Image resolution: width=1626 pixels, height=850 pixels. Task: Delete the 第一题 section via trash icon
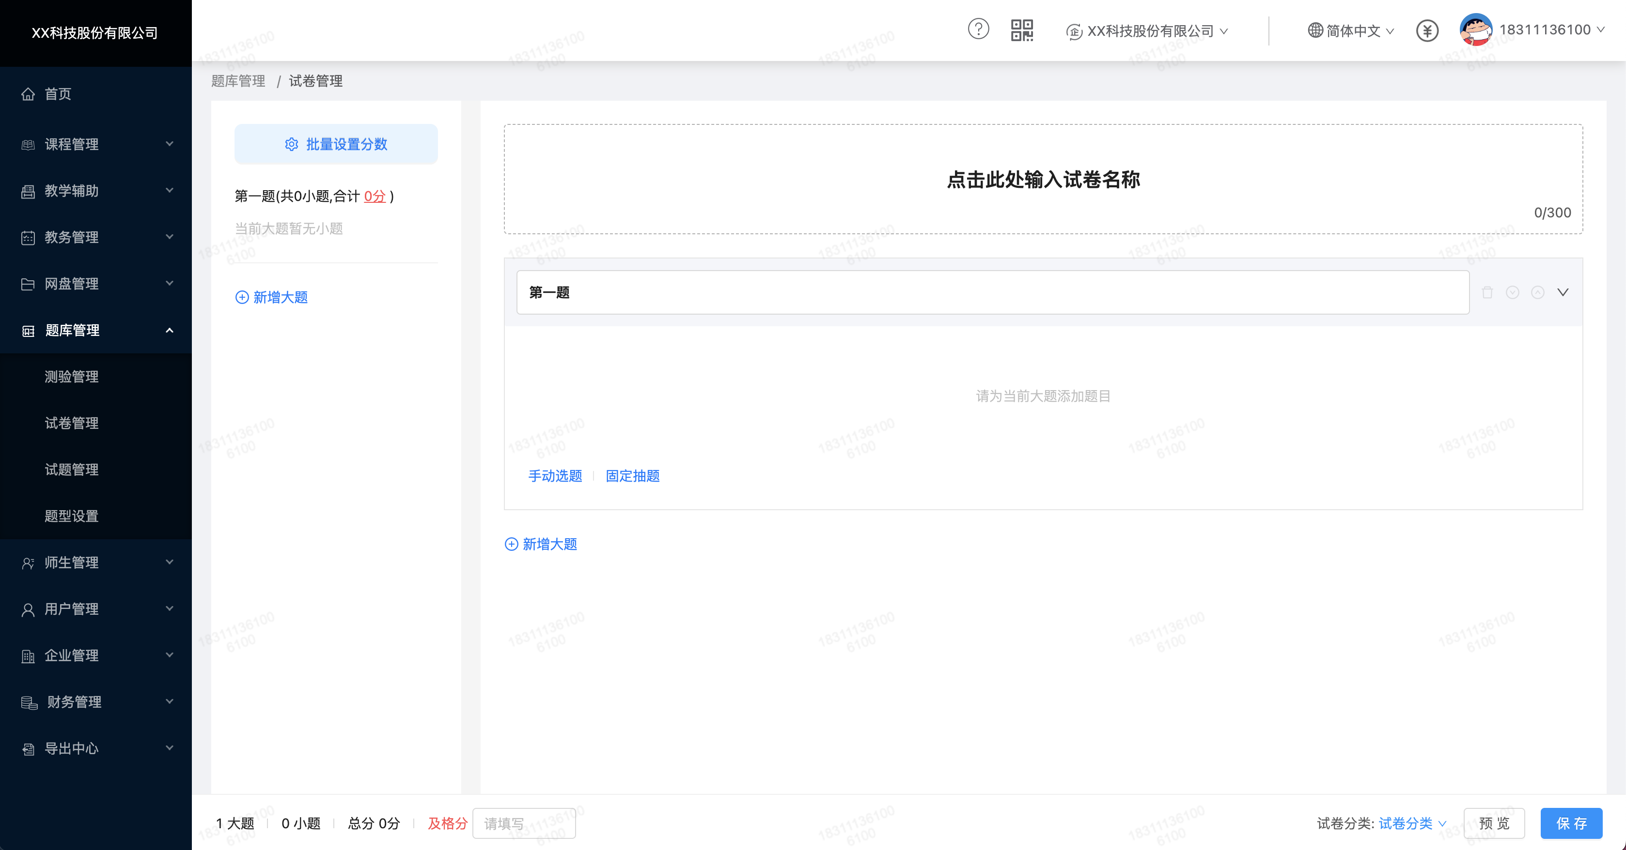click(1487, 292)
